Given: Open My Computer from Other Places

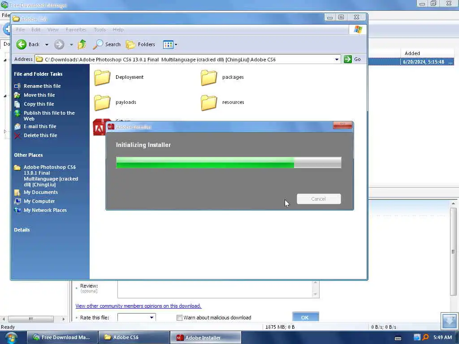Looking at the screenshot, I should coord(39,201).
